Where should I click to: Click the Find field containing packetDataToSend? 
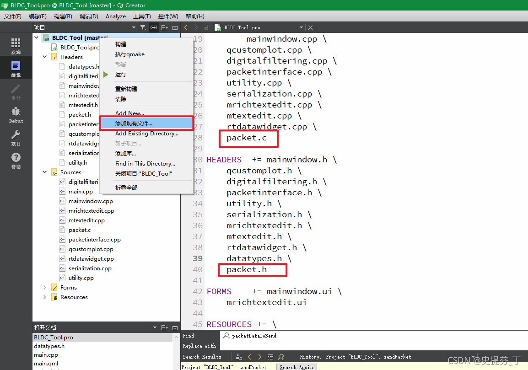[x=374, y=336]
